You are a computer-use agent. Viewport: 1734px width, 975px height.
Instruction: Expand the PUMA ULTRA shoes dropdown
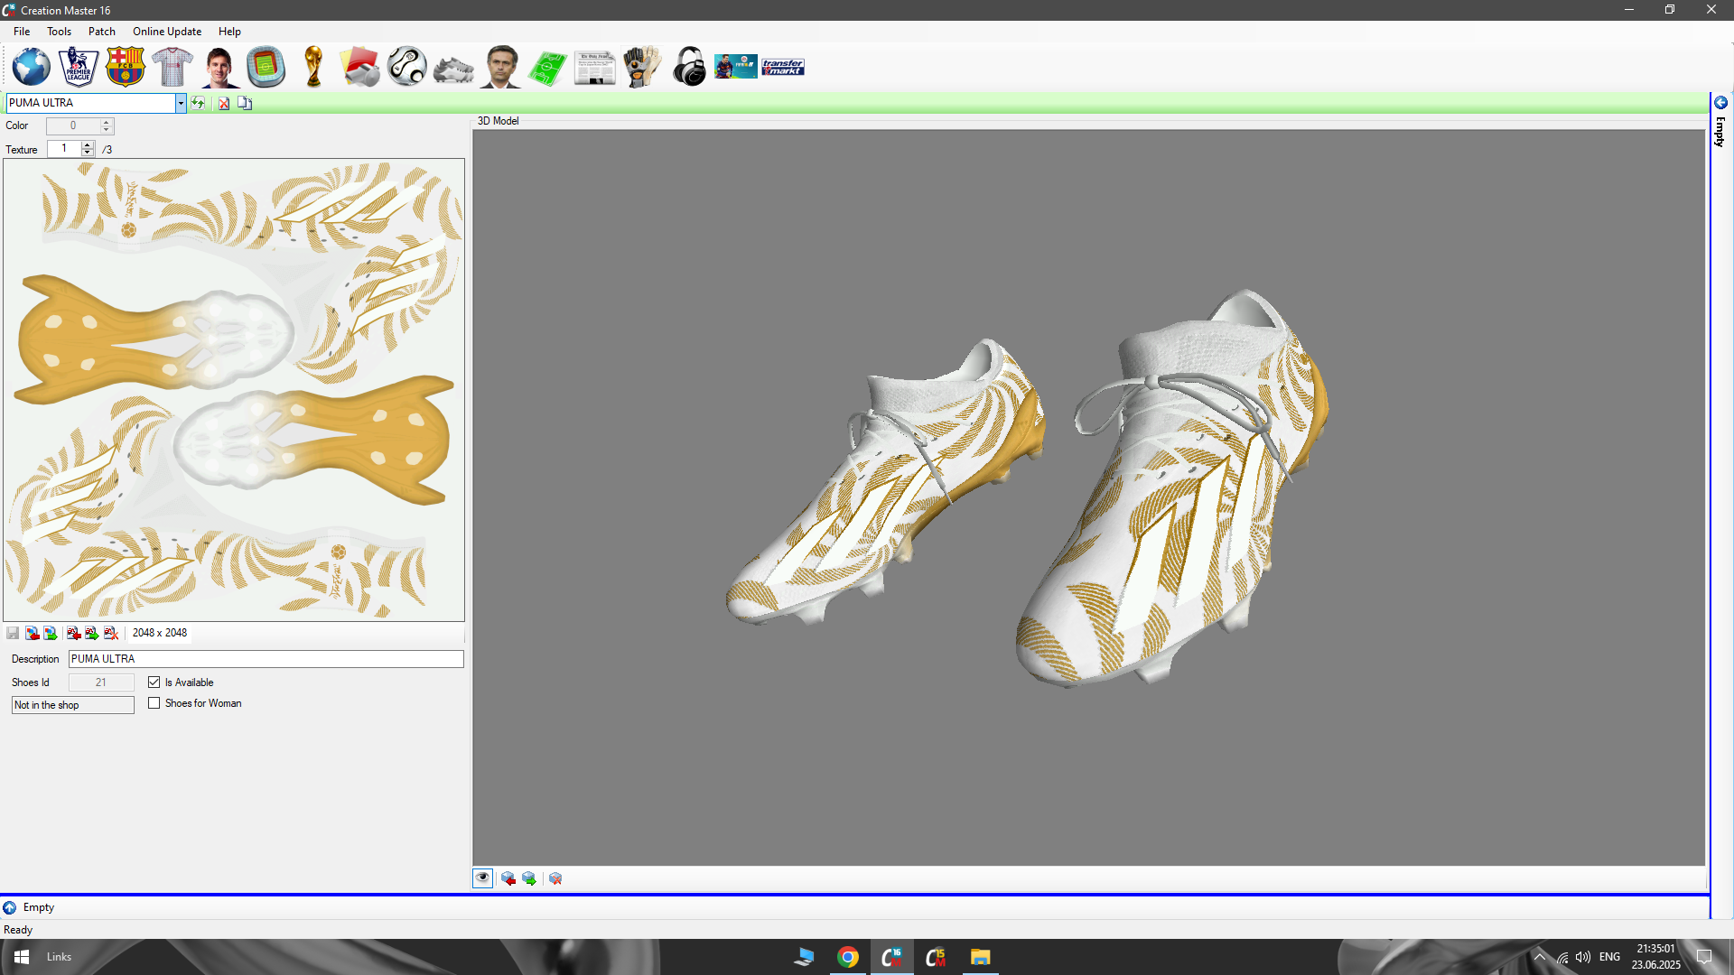click(181, 103)
